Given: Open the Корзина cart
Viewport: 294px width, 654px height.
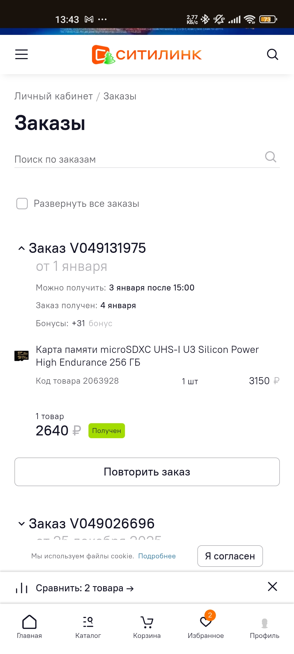Looking at the screenshot, I should 147,626.
